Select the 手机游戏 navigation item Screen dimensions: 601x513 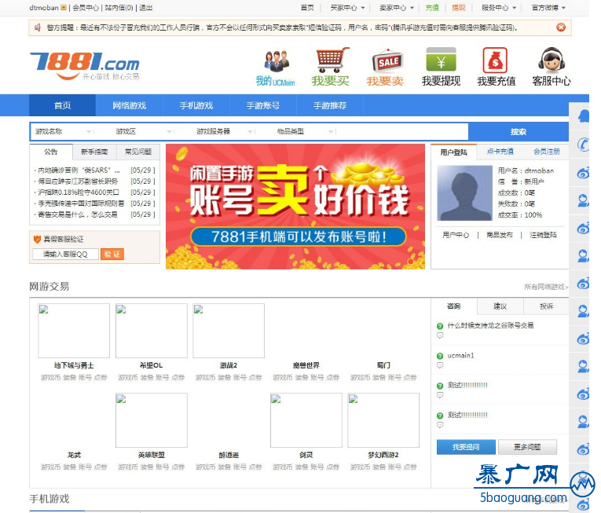point(196,105)
